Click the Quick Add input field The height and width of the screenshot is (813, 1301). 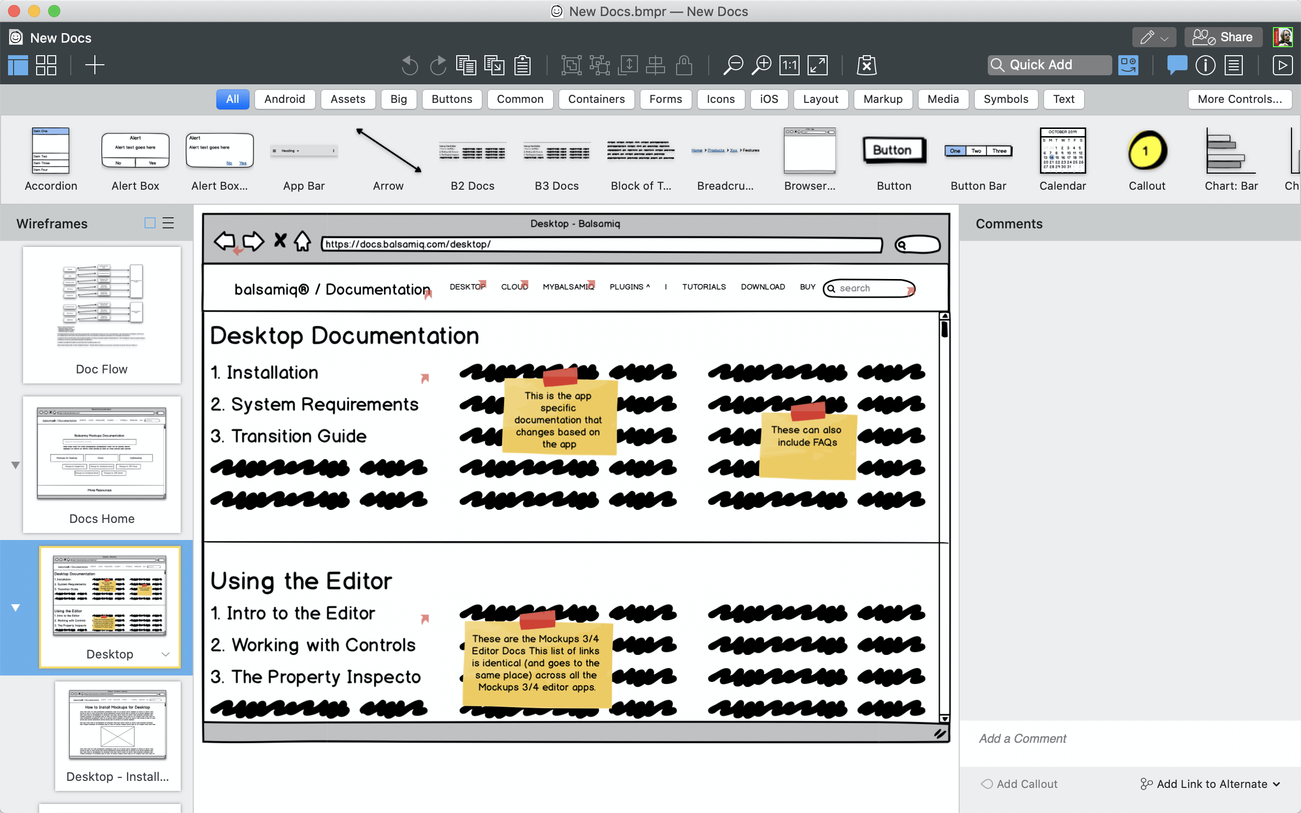[1049, 65]
